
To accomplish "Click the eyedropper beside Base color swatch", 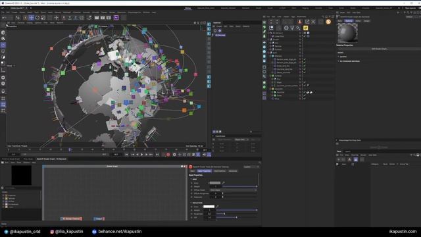I will (224, 183).
